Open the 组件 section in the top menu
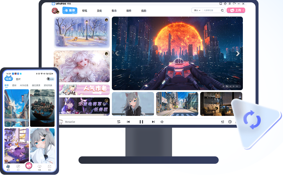 click(x=129, y=10)
